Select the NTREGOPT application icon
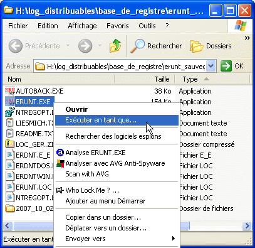This screenshot has height=248, width=255. click(10, 112)
